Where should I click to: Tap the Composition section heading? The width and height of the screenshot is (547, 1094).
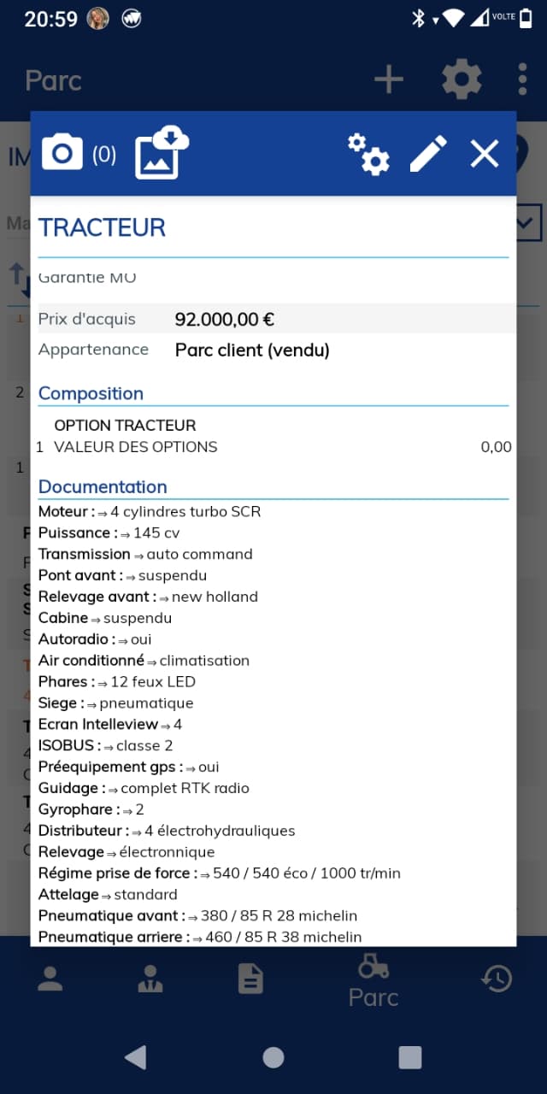(x=91, y=393)
